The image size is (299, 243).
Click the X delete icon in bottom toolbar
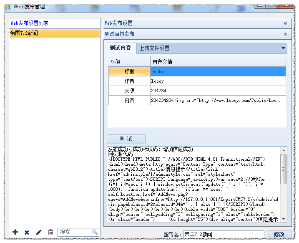(x=27, y=232)
